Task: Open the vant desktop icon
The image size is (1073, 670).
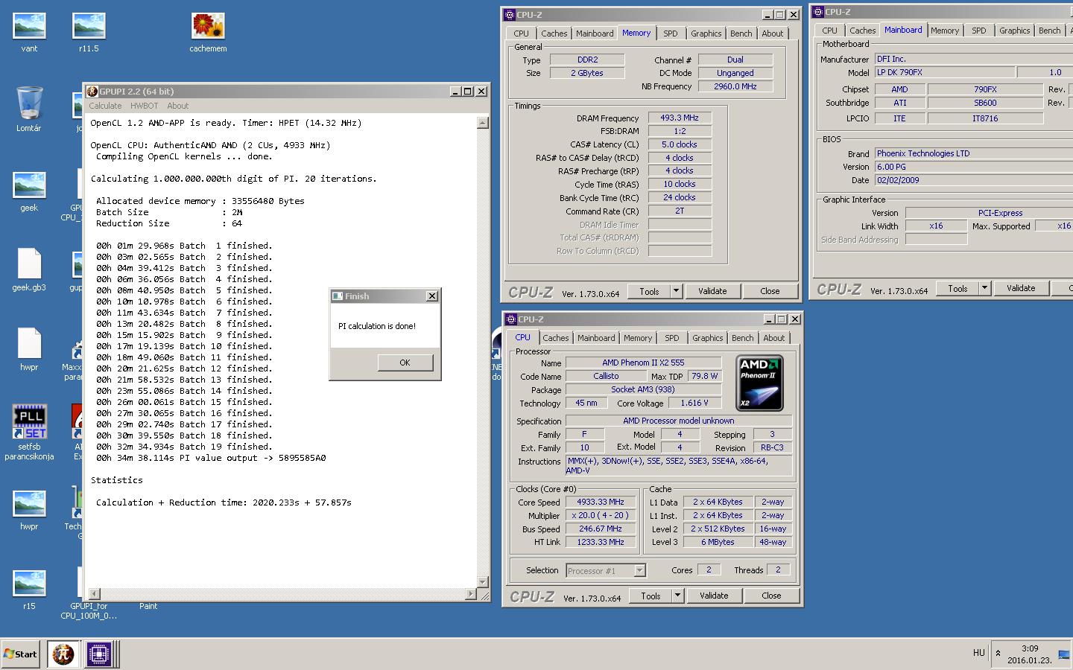Action: (x=29, y=32)
